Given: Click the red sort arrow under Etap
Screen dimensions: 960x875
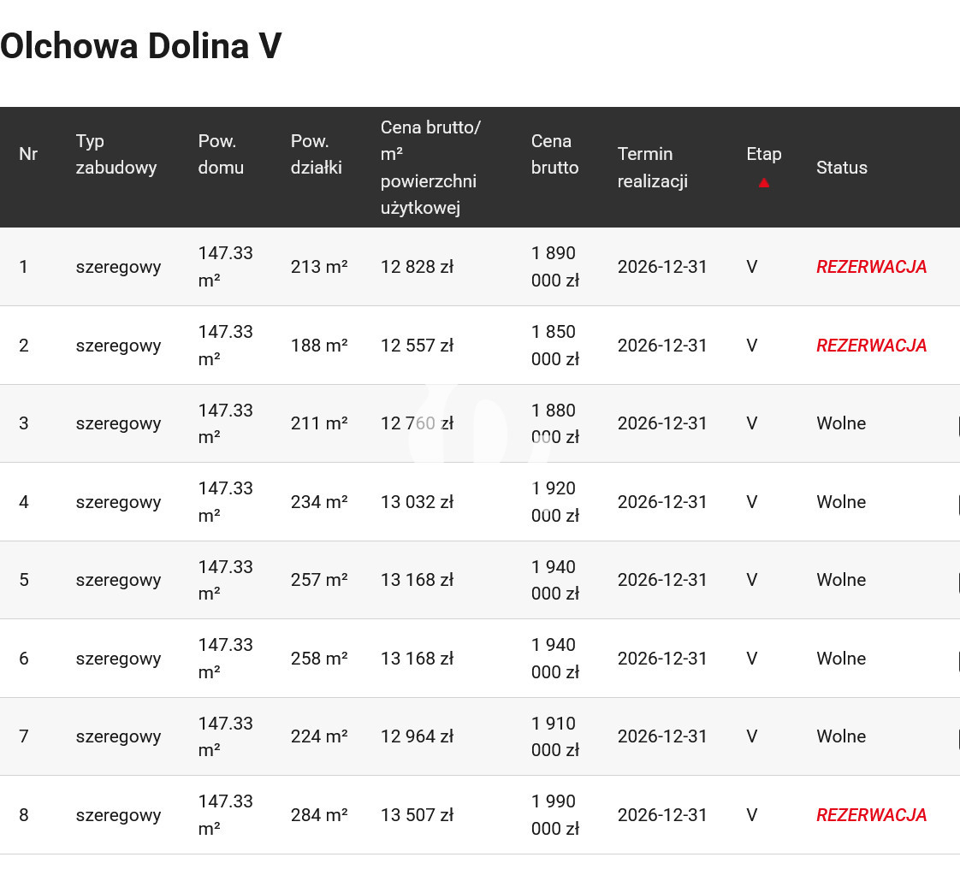Looking at the screenshot, I should [x=763, y=182].
